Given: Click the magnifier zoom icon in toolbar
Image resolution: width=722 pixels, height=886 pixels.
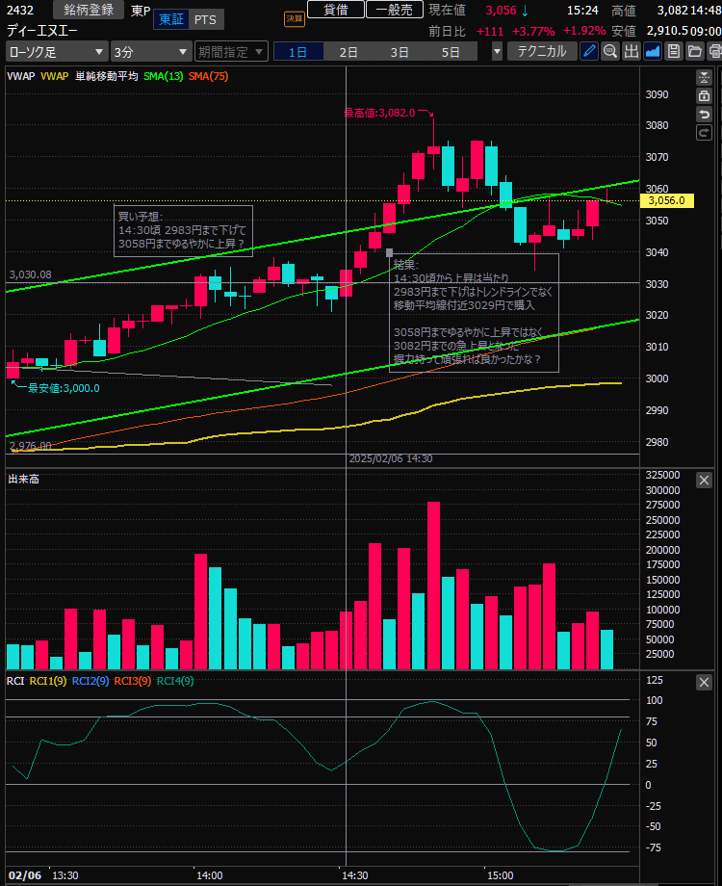Looking at the screenshot, I should (609, 51).
